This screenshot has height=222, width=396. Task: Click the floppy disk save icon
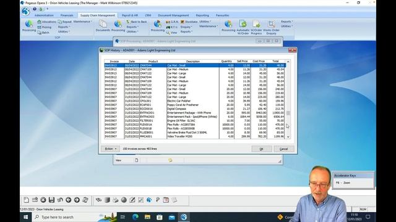[x=51, y=200]
